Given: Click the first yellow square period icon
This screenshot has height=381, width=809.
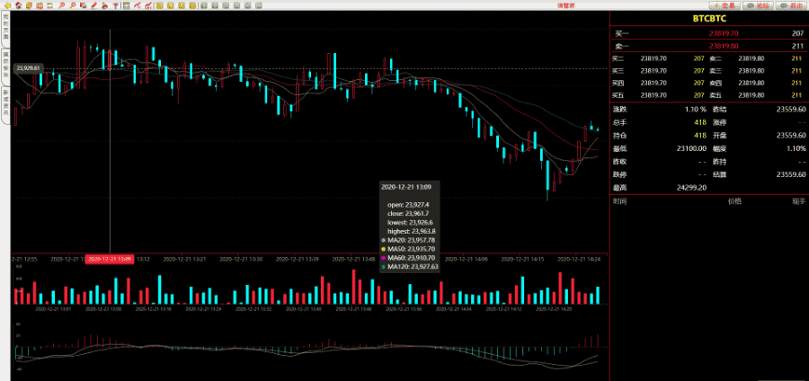Looking at the screenshot, I should tap(159, 5).
